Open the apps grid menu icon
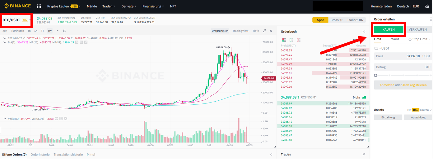Viewport: 433px width, 162px height. coord(39,6)
